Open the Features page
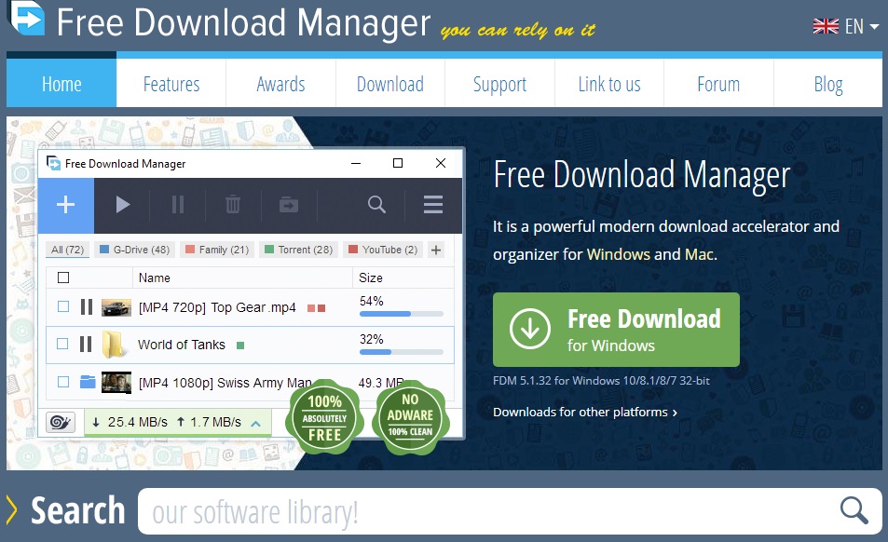Viewport: 888px width, 542px height. pos(171,84)
